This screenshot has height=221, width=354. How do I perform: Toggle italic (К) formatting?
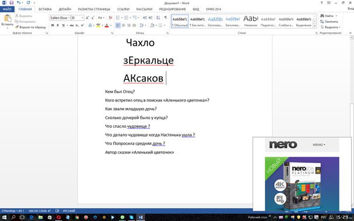pos(58,25)
